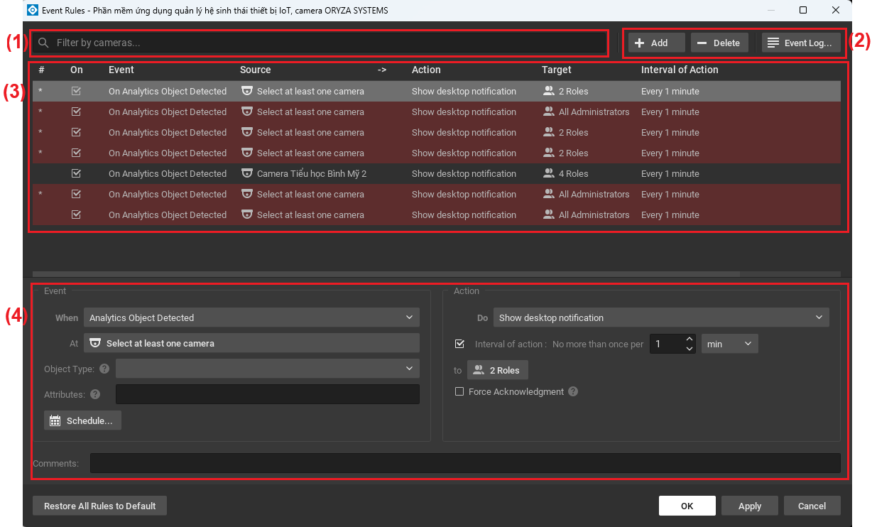Click the Event cell of the highlighted first rule
The height and width of the screenshot is (527, 872).
(168, 91)
